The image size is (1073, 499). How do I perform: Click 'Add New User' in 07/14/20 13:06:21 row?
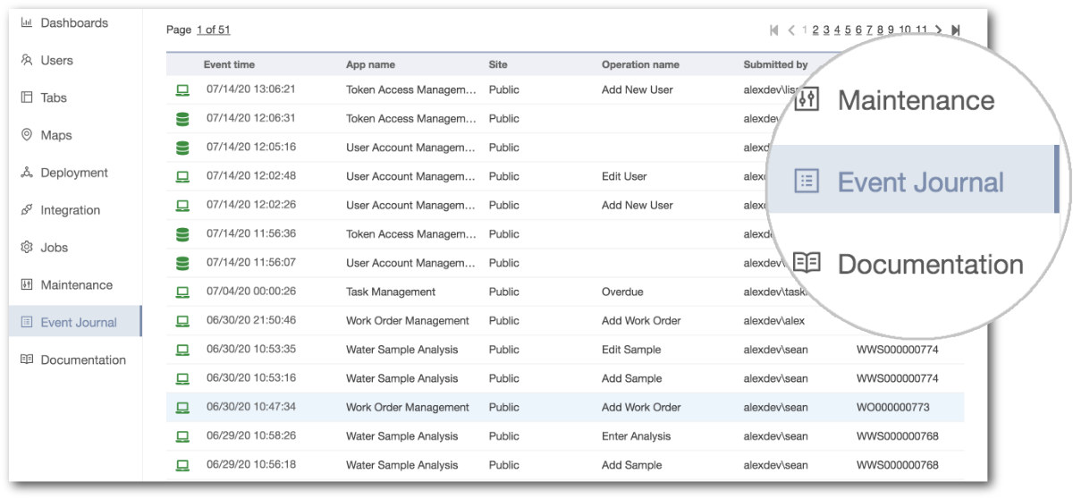click(638, 89)
